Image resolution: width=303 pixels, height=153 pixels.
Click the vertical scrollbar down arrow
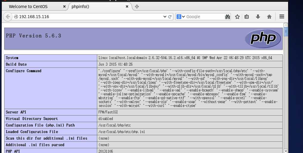coord(286,151)
